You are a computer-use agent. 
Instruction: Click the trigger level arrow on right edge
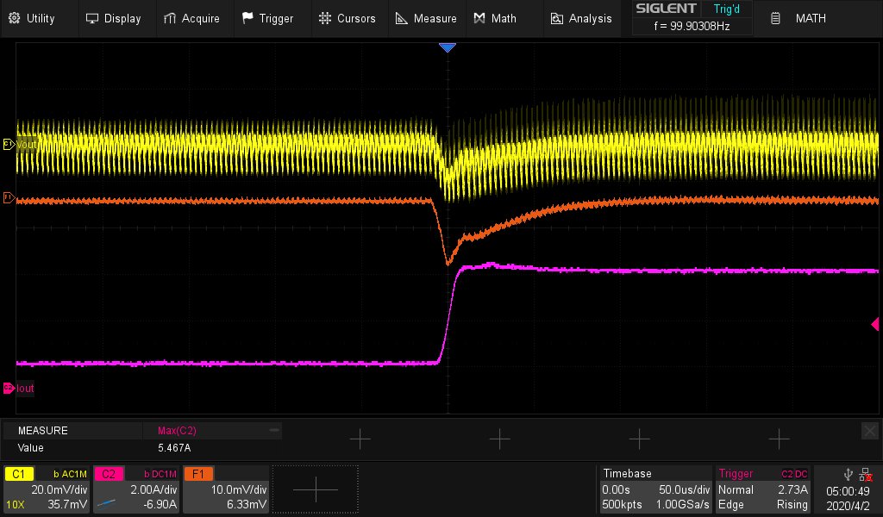coord(874,324)
